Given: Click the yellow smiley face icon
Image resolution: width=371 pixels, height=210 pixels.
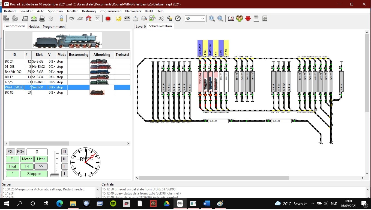Looking at the screenshot, I should [119, 18].
